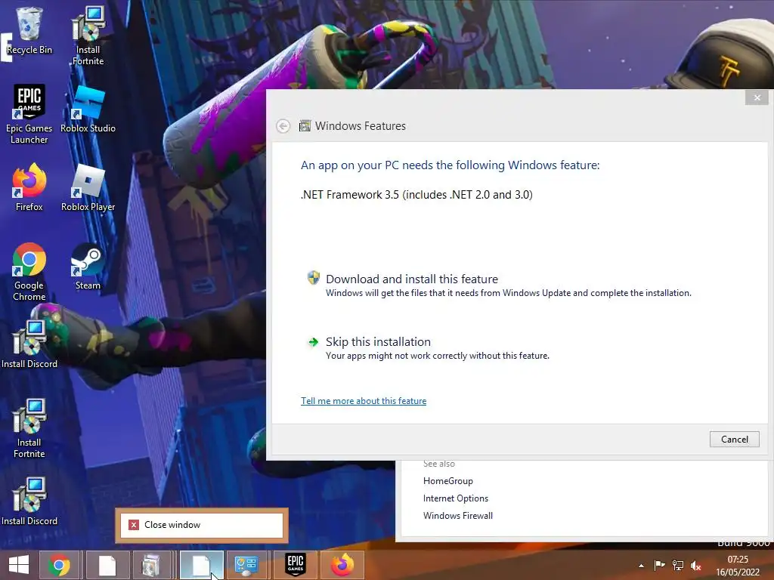Launch Epic Games Launcher desktop shortcut
774x580 pixels.
(x=29, y=115)
